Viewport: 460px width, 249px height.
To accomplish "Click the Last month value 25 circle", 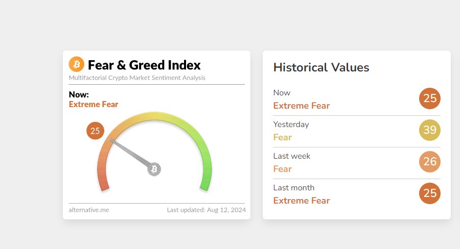I will pyautogui.click(x=430, y=193).
